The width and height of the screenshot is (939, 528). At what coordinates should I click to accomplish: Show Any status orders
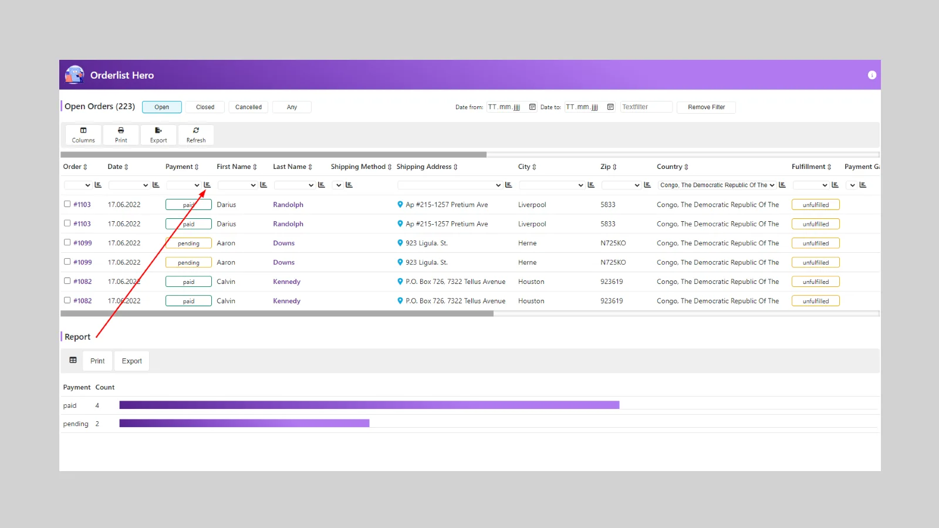coord(292,107)
